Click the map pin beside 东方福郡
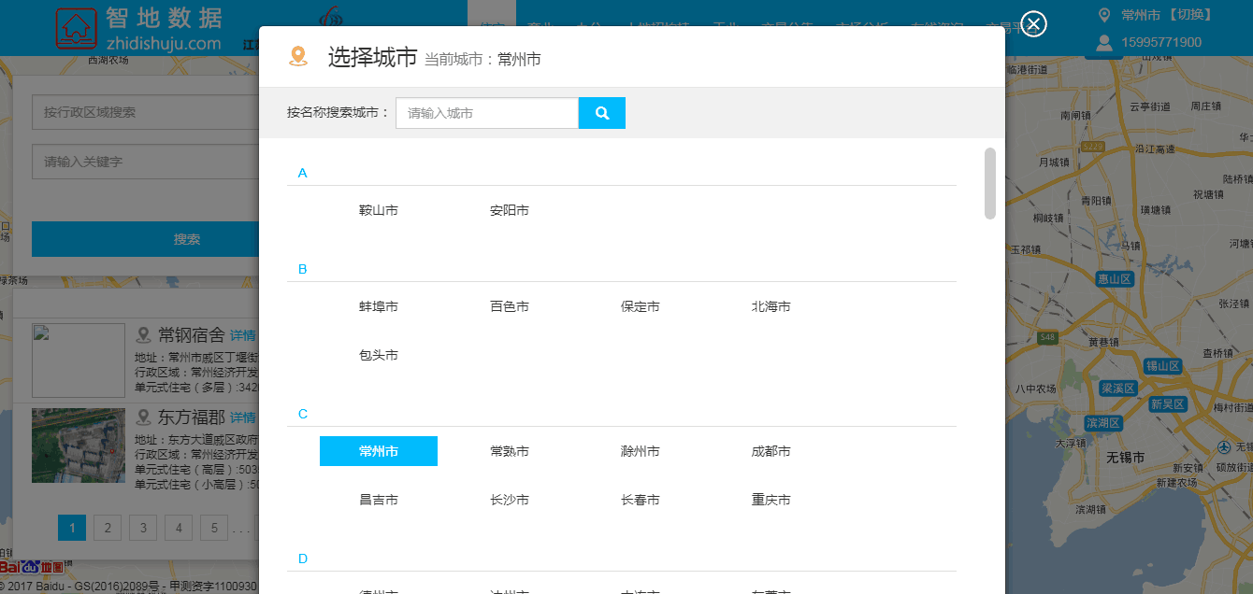Image resolution: width=1253 pixels, height=594 pixels. click(144, 417)
